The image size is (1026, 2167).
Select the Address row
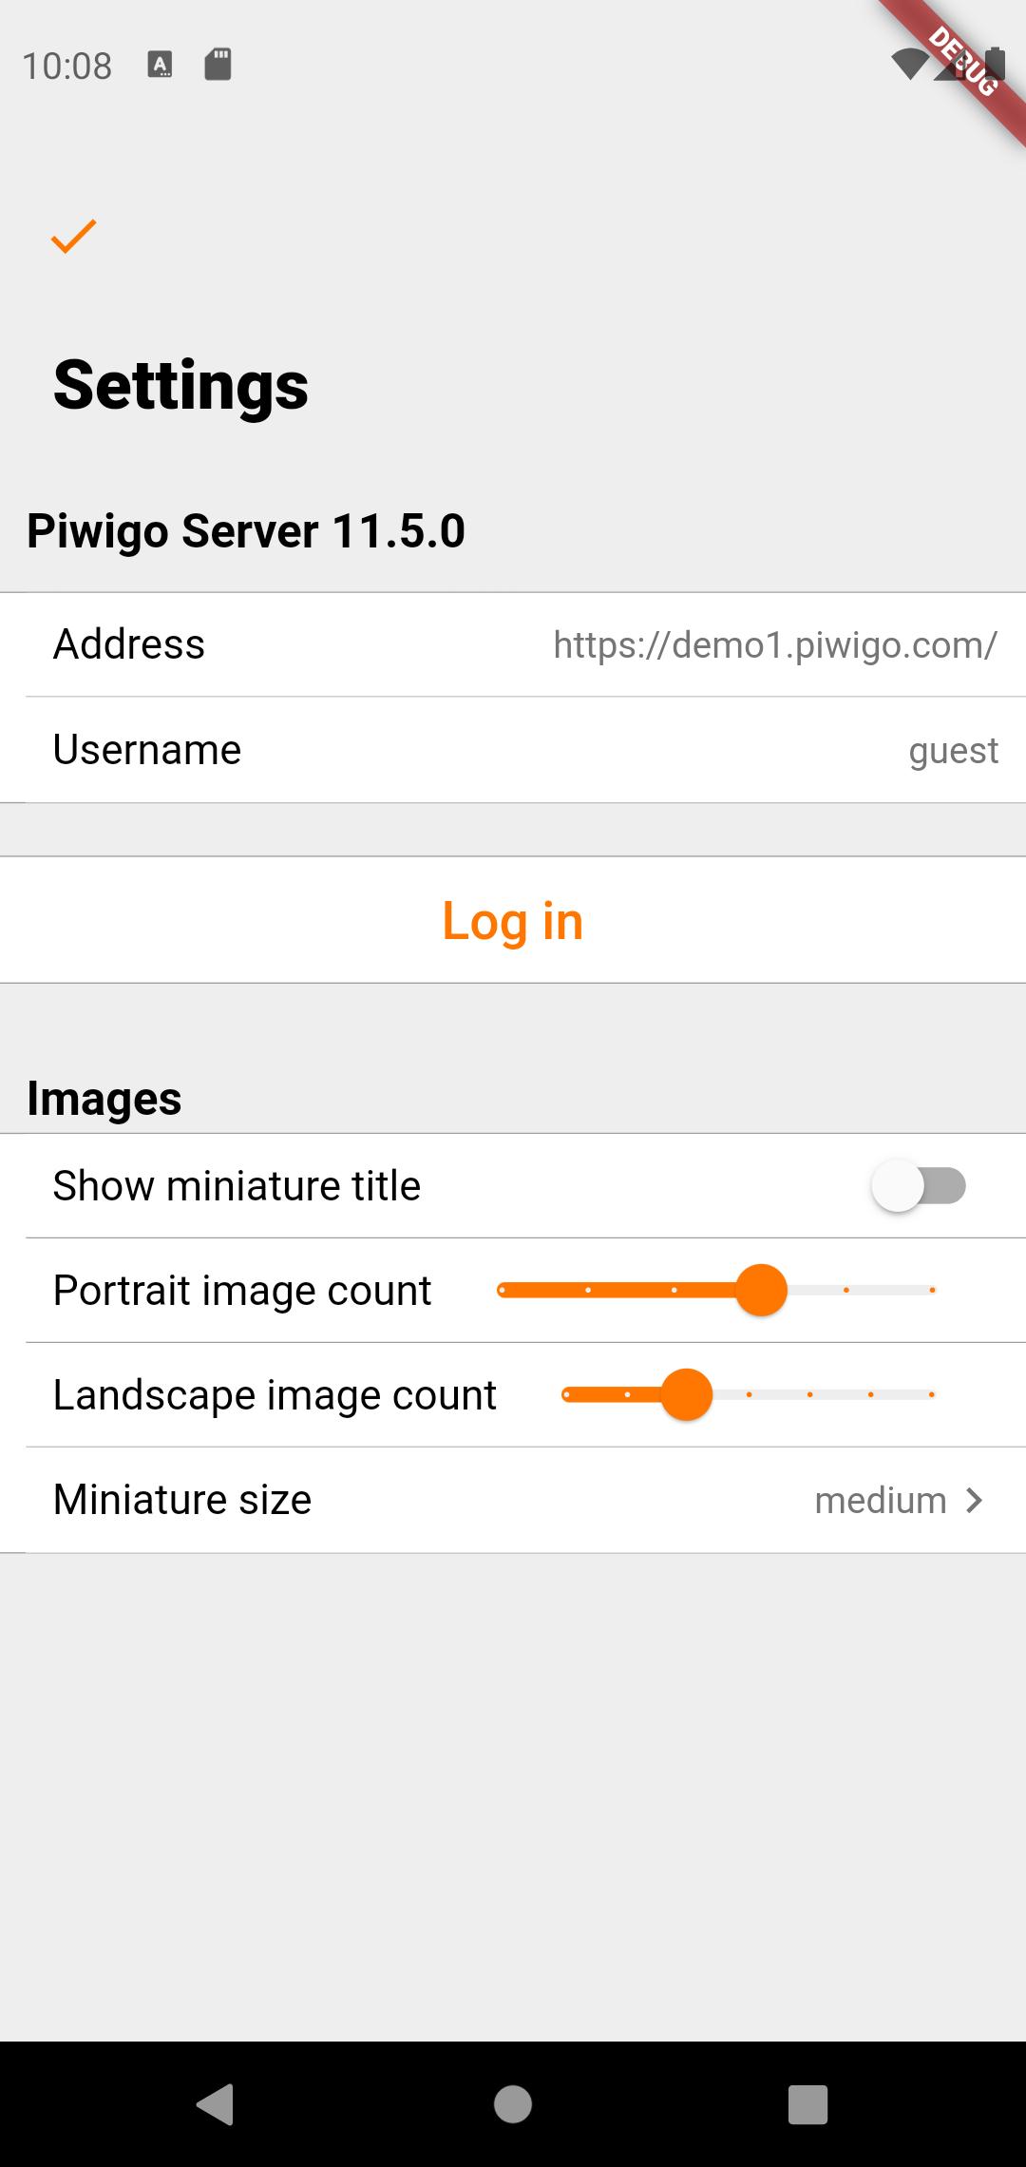pos(513,644)
